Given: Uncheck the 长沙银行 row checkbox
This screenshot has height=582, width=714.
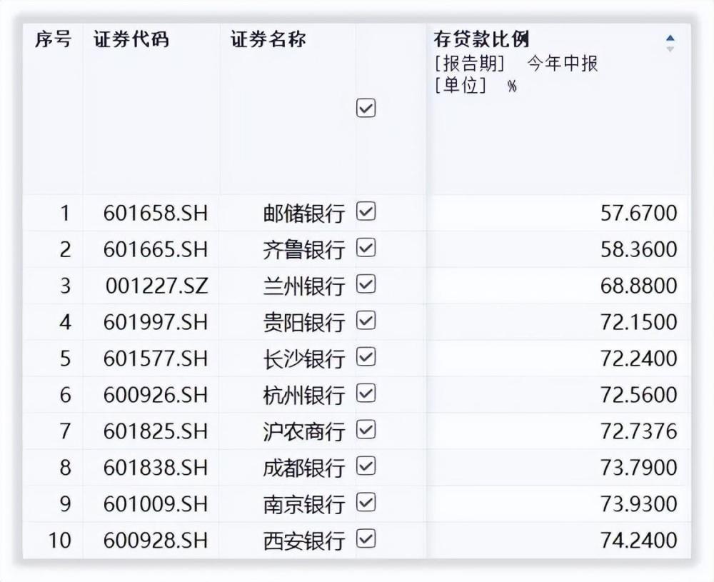Looking at the screenshot, I should (x=366, y=357).
